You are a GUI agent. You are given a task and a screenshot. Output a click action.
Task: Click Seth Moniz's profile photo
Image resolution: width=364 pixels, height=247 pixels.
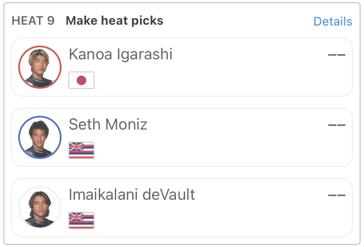tap(40, 137)
